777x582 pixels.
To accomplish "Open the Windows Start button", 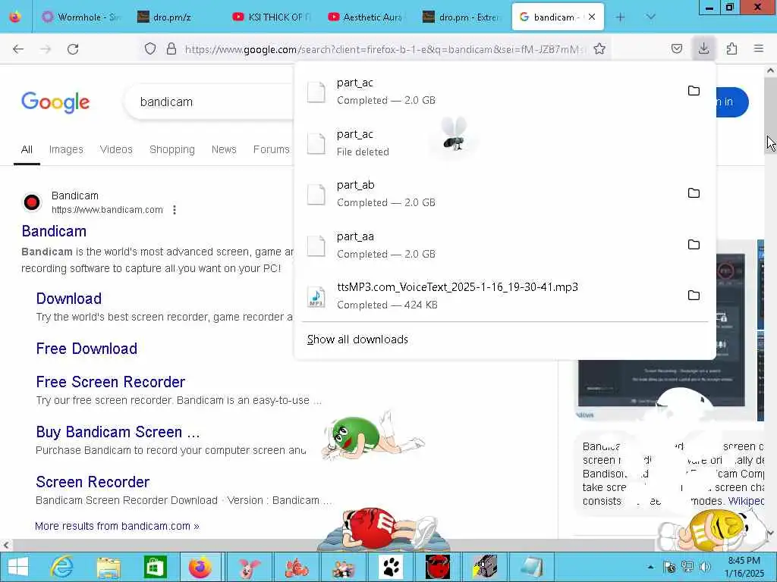I will [18, 567].
